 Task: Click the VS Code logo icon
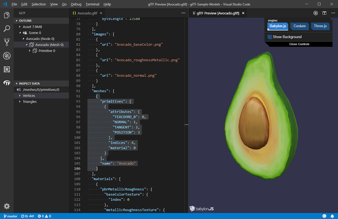(5, 4)
